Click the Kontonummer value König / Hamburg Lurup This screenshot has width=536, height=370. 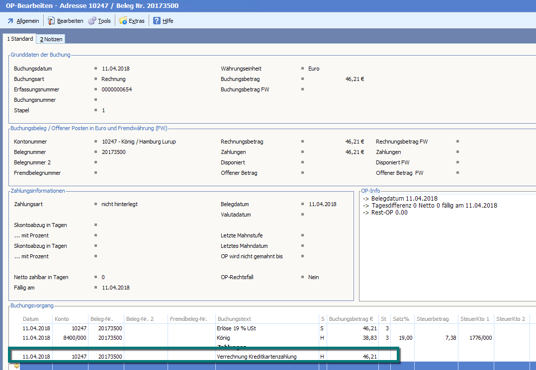[x=138, y=142]
